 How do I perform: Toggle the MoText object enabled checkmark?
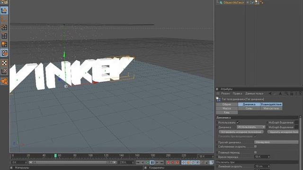tap(252, 2)
